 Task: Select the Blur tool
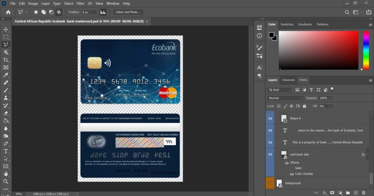[x=6, y=128]
